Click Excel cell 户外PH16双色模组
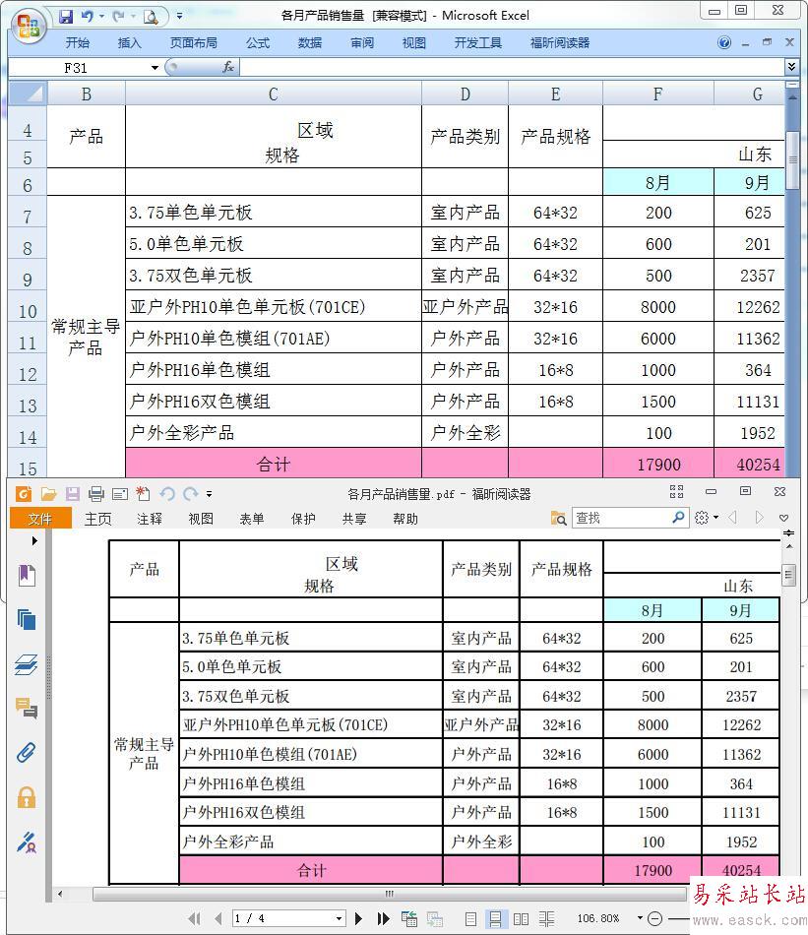808x935 pixels. [274, 402]
